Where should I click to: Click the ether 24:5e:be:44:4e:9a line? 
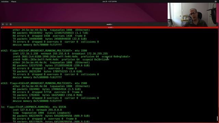pos(51,30)
